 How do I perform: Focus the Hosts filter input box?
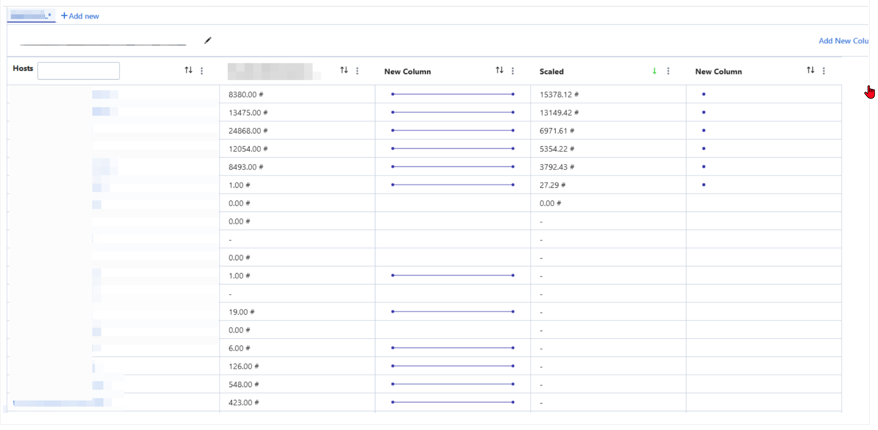click(x=78, y=71)
